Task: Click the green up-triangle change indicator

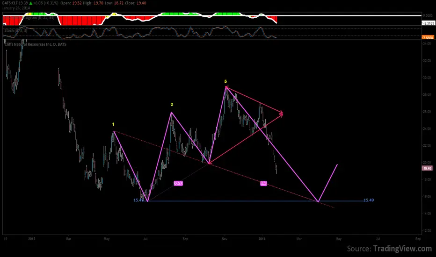Action: (x=30, y=3)
